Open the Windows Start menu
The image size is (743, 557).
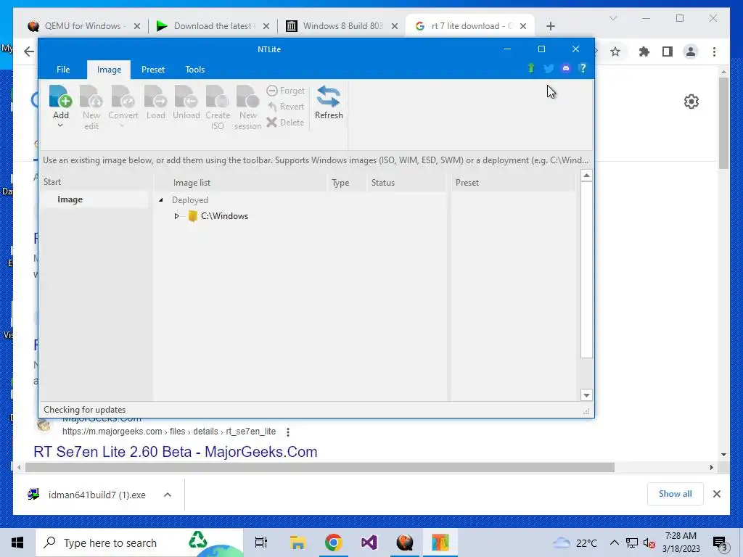click(17, 542)
